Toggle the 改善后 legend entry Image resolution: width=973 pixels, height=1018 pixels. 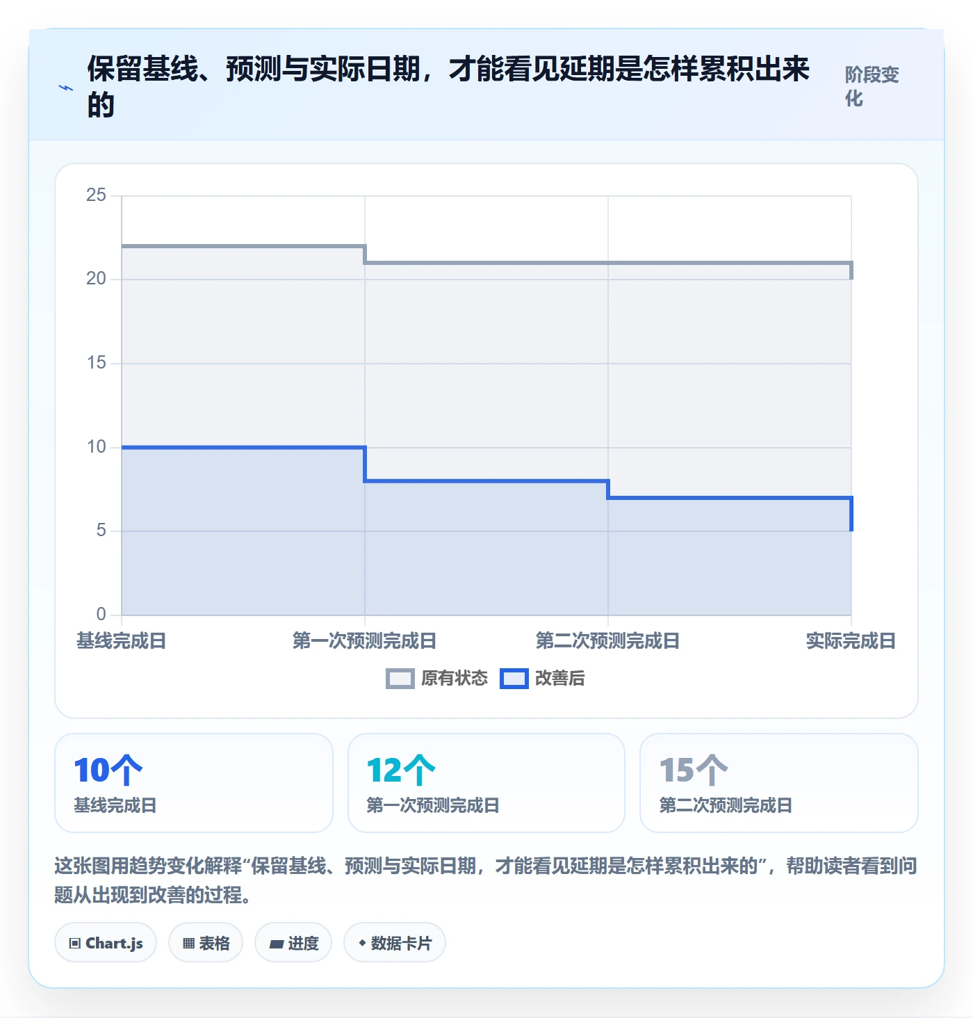click(x=543, y=679)
